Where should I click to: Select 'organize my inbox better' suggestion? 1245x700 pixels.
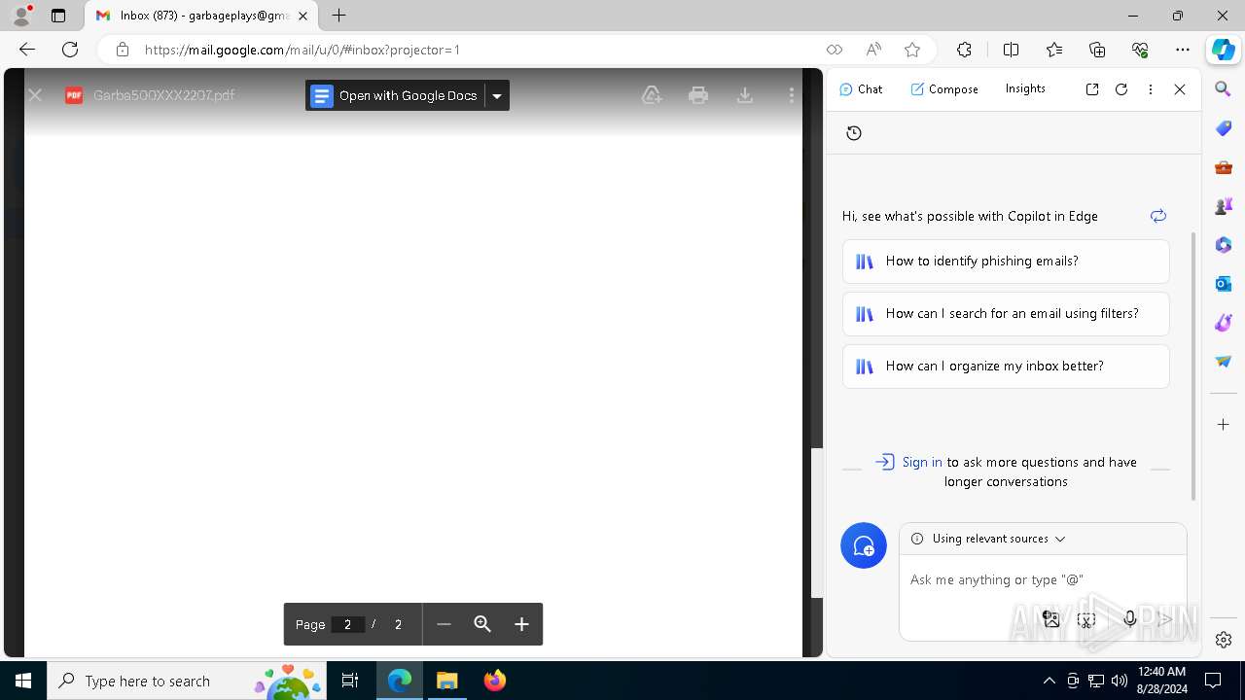(x=1006, y=367)
